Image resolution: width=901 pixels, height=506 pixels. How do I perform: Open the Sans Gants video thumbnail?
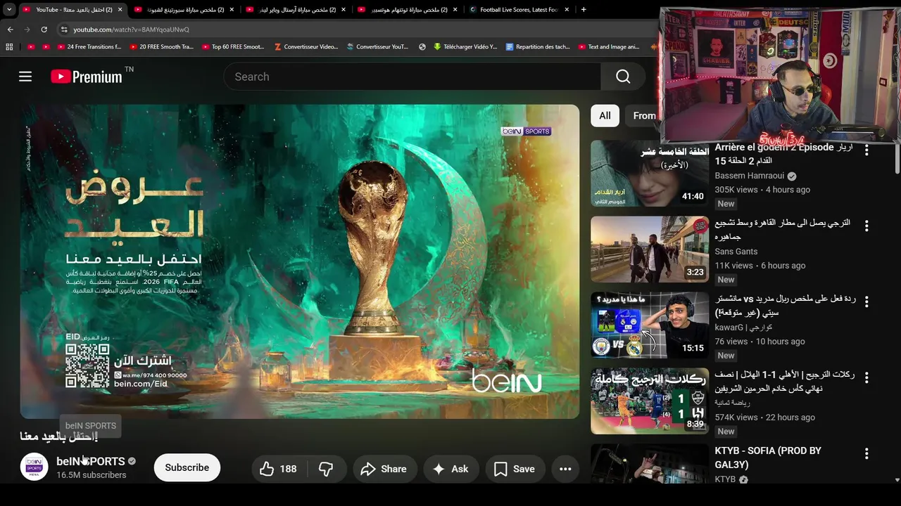[650, 249]
